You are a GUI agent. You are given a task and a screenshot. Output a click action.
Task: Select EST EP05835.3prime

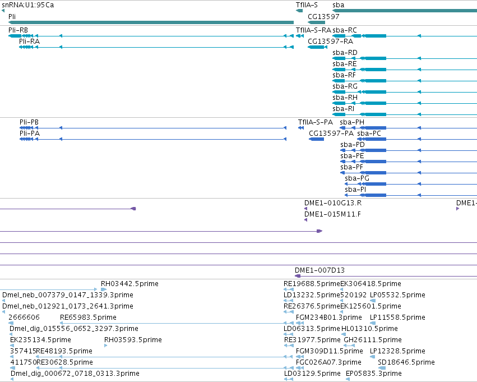(x=348, y=379)
